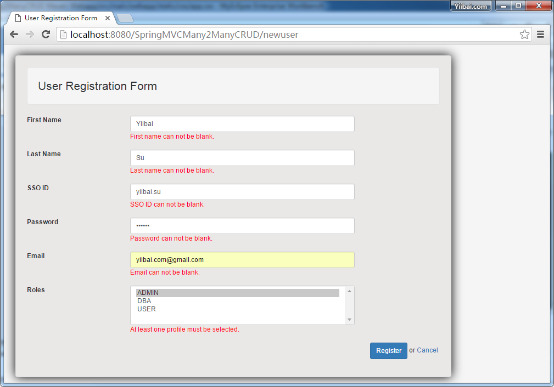Viewport: 554px width, 387px height.
Task: Focus the First Name input field
Action: (242, 124)
